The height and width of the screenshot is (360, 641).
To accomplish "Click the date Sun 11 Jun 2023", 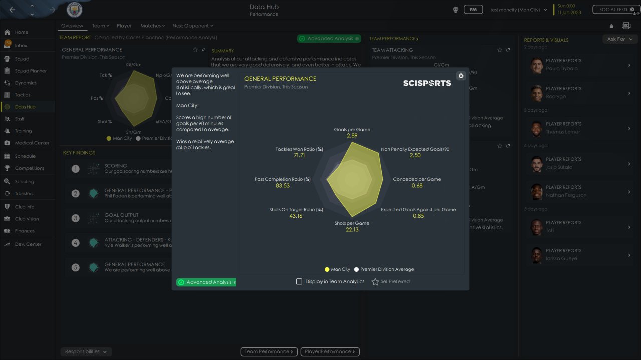I will click(570, 9).
